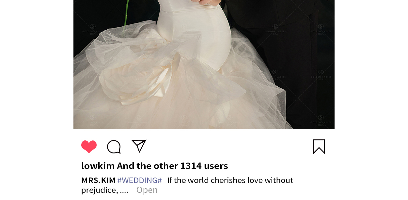Viewport: 408px width, 200px height.
Task: View the other 1314 users who liked
Action: tap(172, 166)
